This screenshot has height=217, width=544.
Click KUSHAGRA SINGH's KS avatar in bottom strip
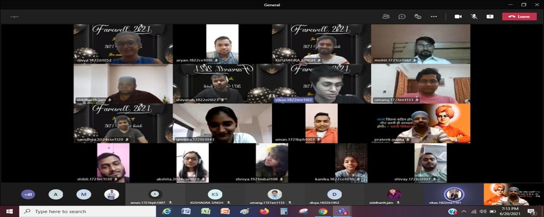tap(215, 194)
